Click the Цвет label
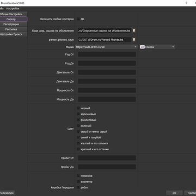Viewport: 196px width, 196px height. (70, 128)
